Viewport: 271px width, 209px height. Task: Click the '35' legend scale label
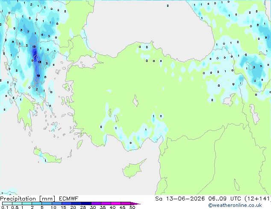(x=103, y=207)
